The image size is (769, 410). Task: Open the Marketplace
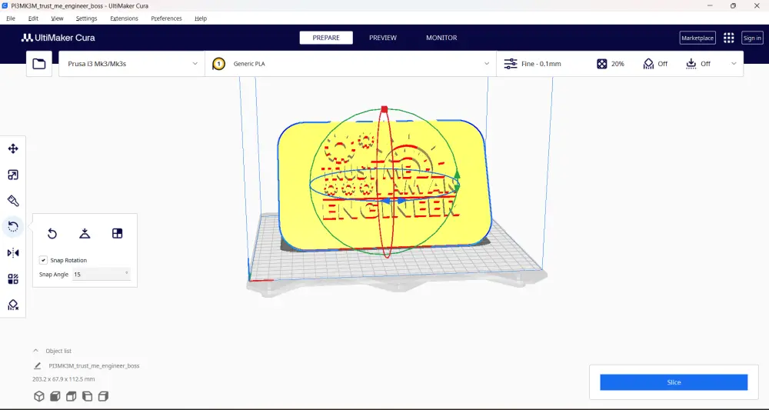point(697,38)
